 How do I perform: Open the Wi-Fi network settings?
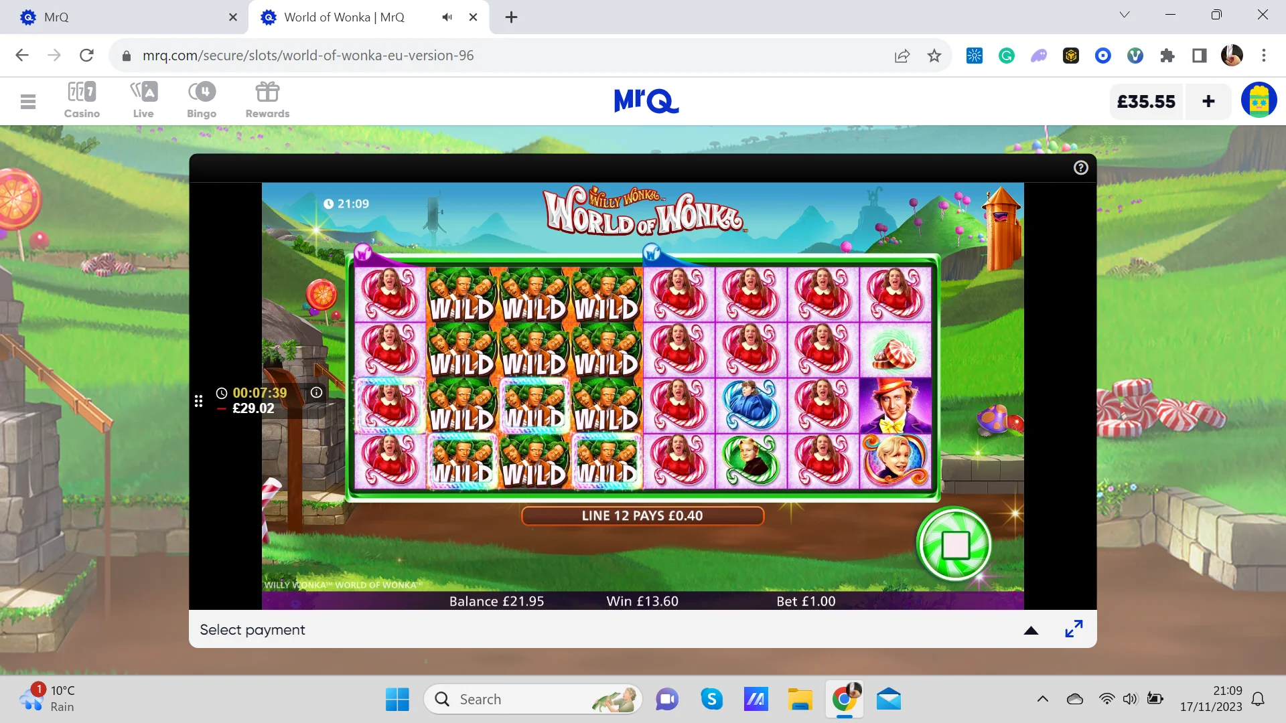click(1106, 699)
